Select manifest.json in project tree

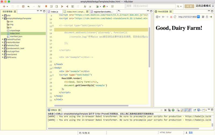coord(16,37)
